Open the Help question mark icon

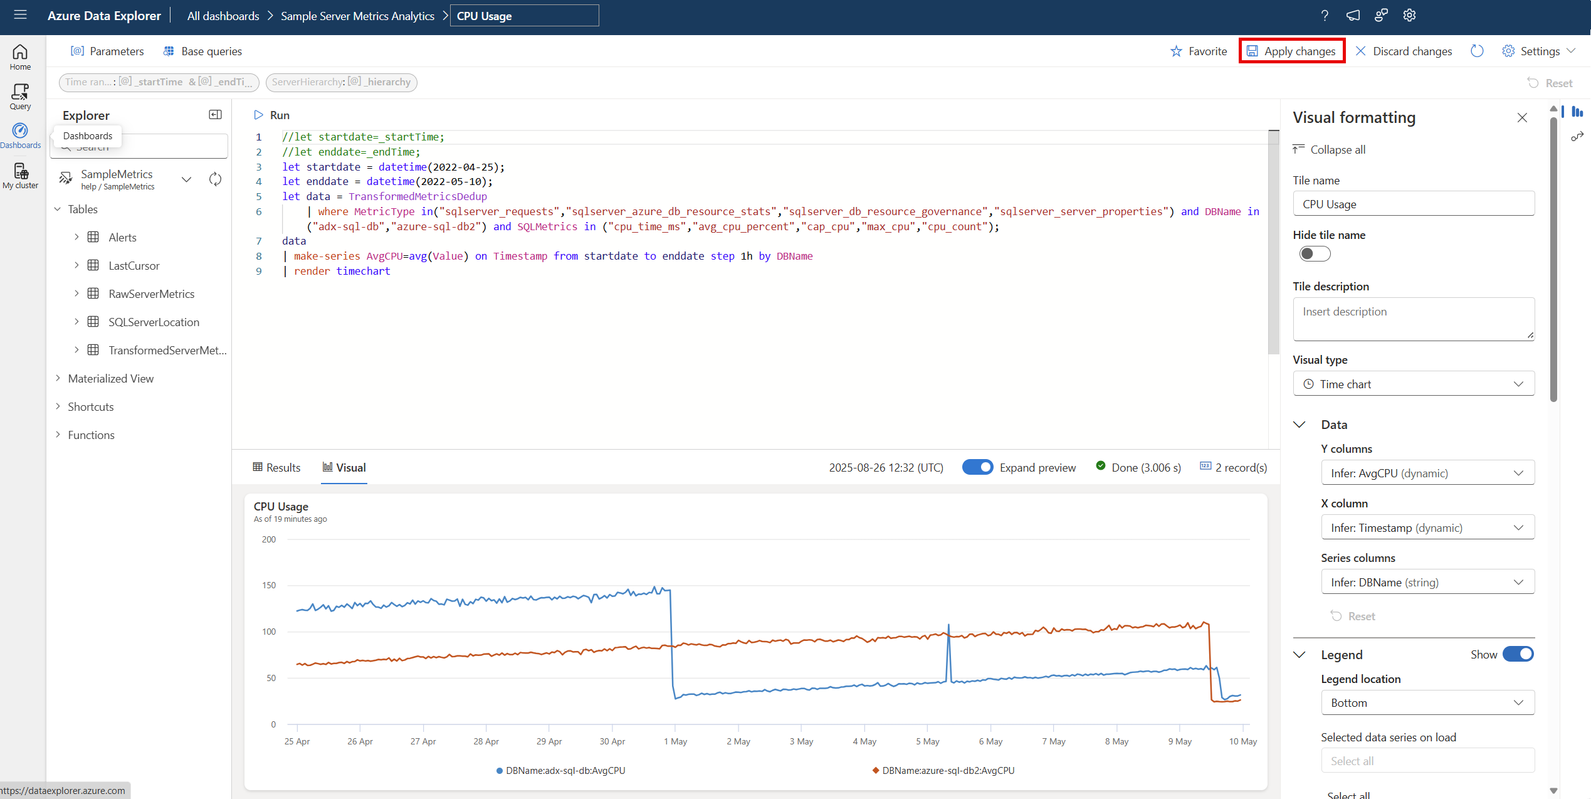[x=1325, y=15]
